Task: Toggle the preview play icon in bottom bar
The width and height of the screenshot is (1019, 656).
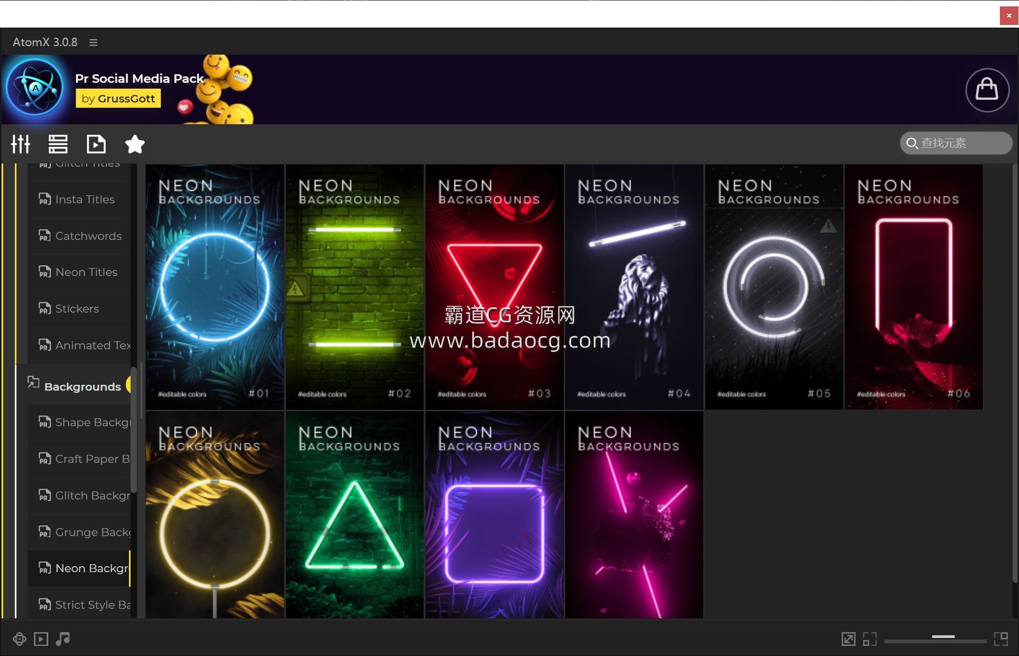Action: point(41,639)
